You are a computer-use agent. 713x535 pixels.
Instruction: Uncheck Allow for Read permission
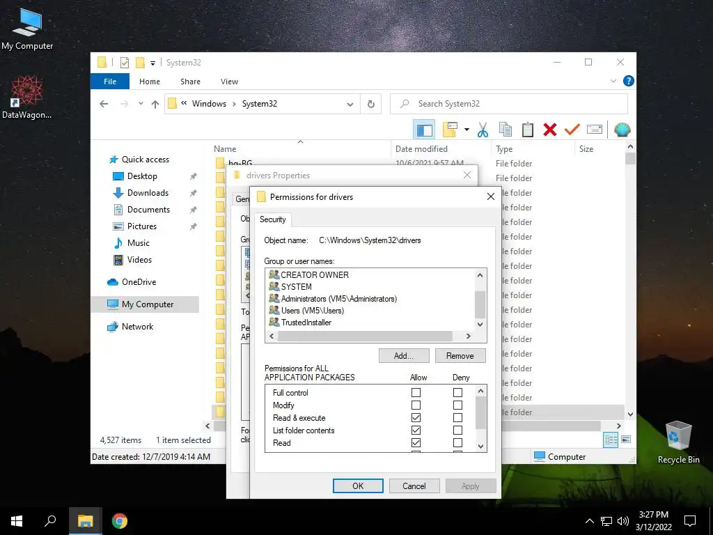coord(416,442)
